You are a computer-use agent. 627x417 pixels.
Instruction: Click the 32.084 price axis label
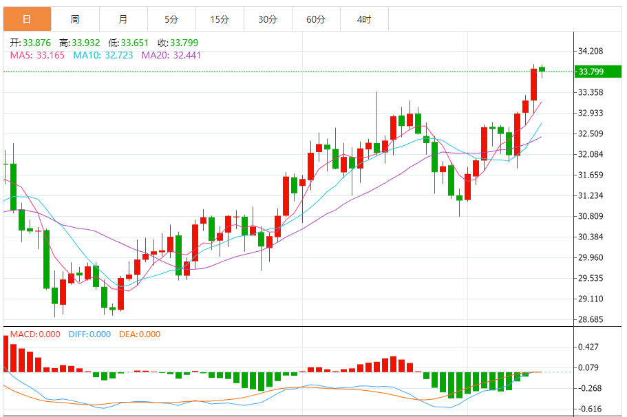[x=591, y=154]
